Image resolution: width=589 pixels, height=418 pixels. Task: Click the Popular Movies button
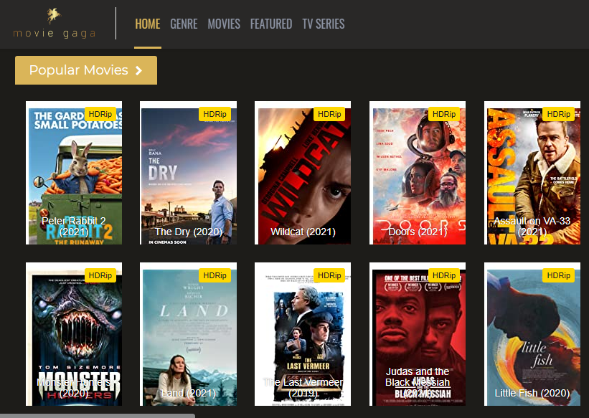click(86, 70)
